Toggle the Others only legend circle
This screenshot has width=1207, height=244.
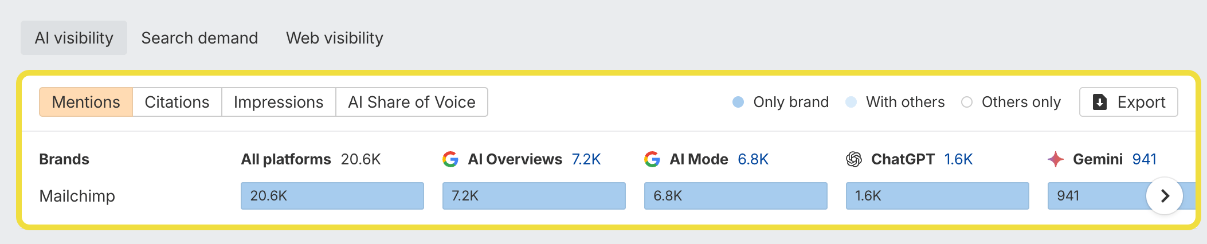click(x=967, y=102)
